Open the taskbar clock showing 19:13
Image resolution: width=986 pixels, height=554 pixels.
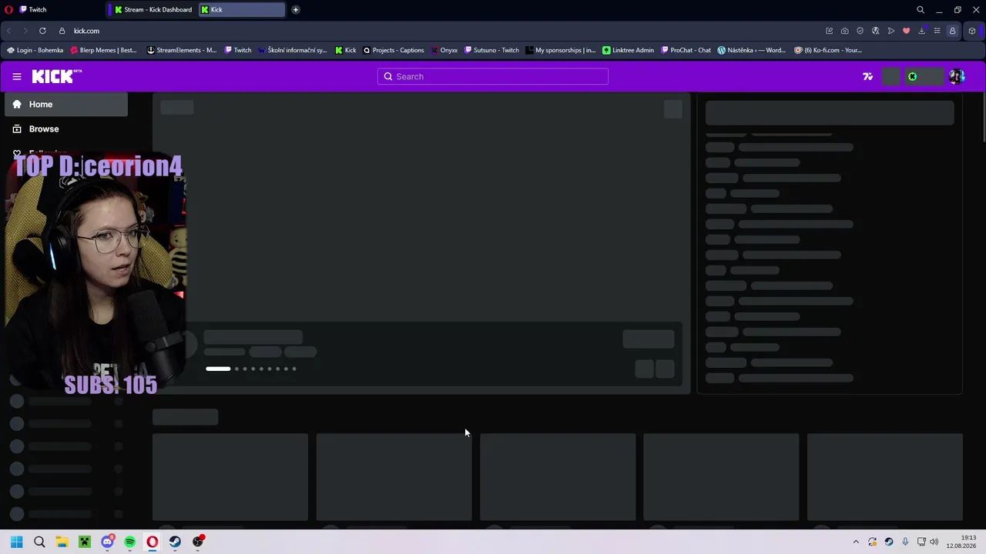coord(961,542)
